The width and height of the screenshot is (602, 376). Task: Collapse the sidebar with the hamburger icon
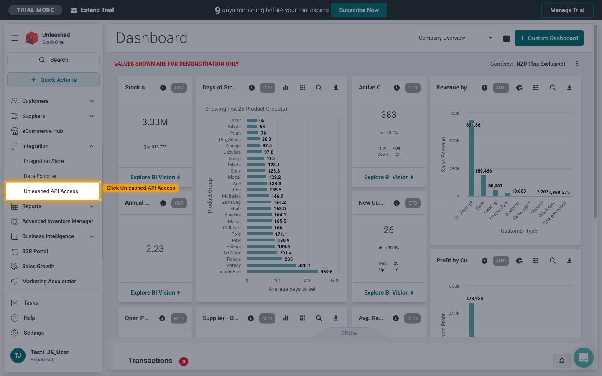pyautogui.click(x=15, y=38)
